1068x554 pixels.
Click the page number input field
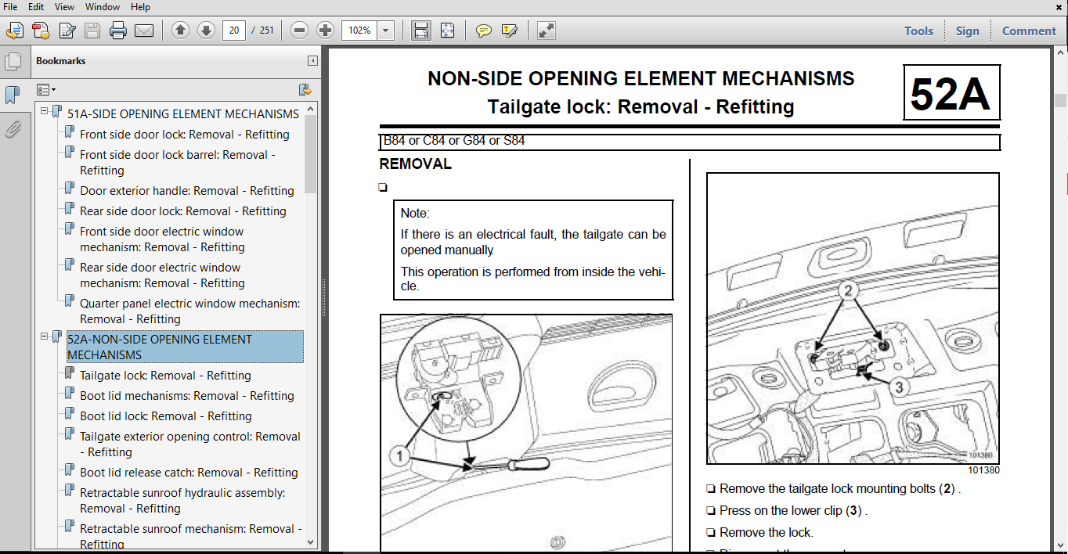[233, 31]
